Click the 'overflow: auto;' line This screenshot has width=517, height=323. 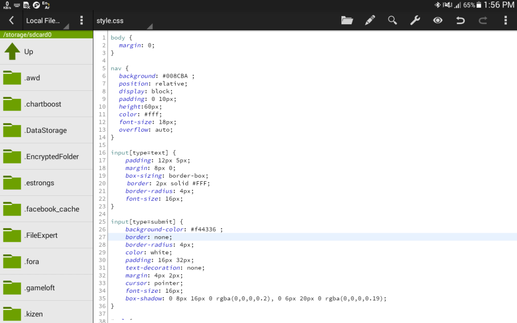click(x=146, y=130)
